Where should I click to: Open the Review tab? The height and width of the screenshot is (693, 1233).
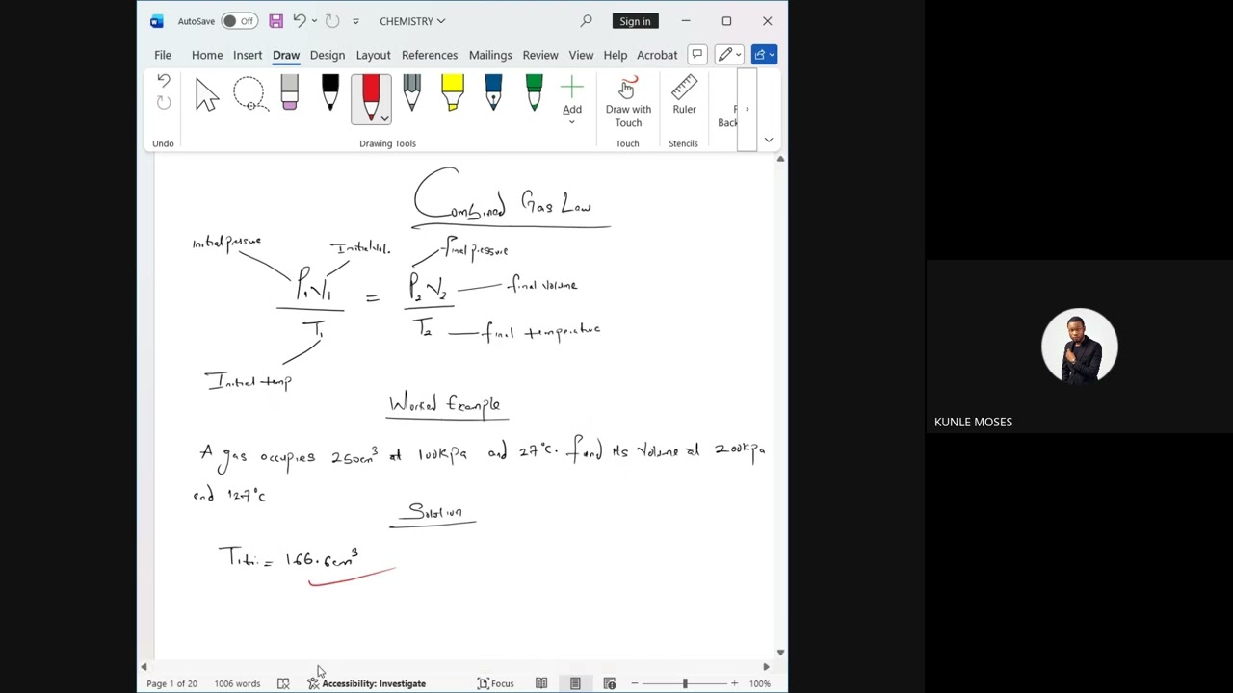coord(540,55)
